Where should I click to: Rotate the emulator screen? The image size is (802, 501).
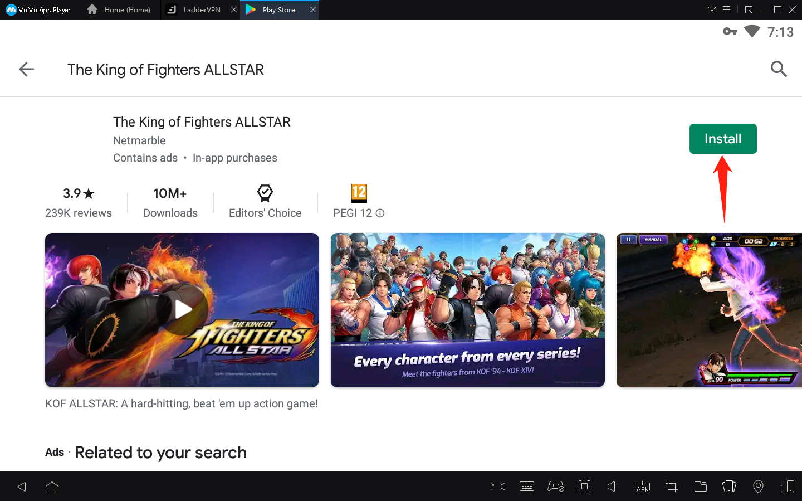click(787, 486)
